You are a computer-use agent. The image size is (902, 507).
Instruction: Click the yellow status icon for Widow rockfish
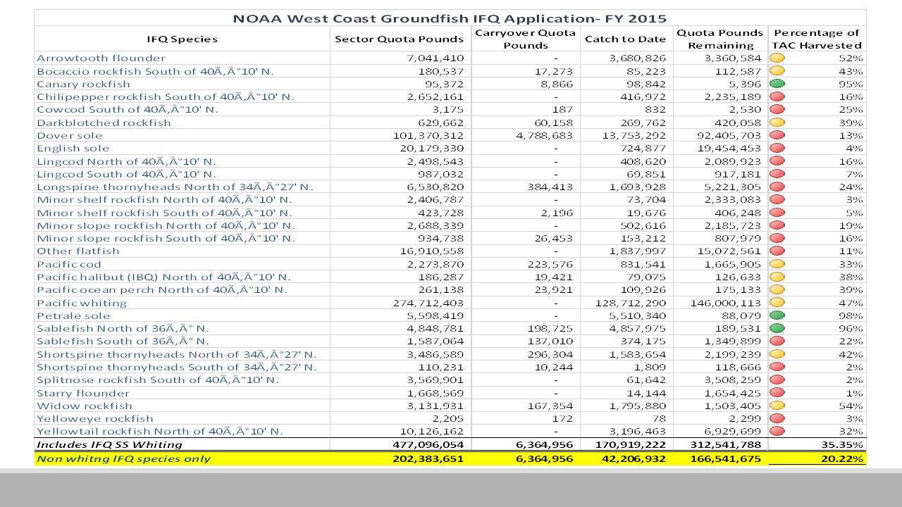click(778, 406)
